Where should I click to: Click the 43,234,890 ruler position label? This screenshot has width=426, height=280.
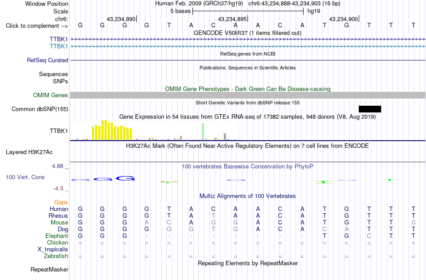(121, 19)
